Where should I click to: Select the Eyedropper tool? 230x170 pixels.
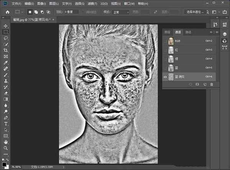[6, 62]
